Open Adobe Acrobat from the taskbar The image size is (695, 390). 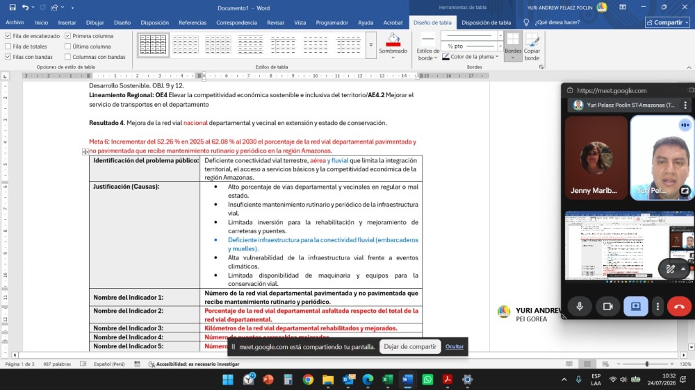pyautogui.click(x=447, y=380)
